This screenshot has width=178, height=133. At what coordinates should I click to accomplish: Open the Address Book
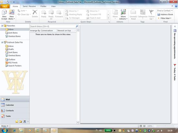[165, 15]
